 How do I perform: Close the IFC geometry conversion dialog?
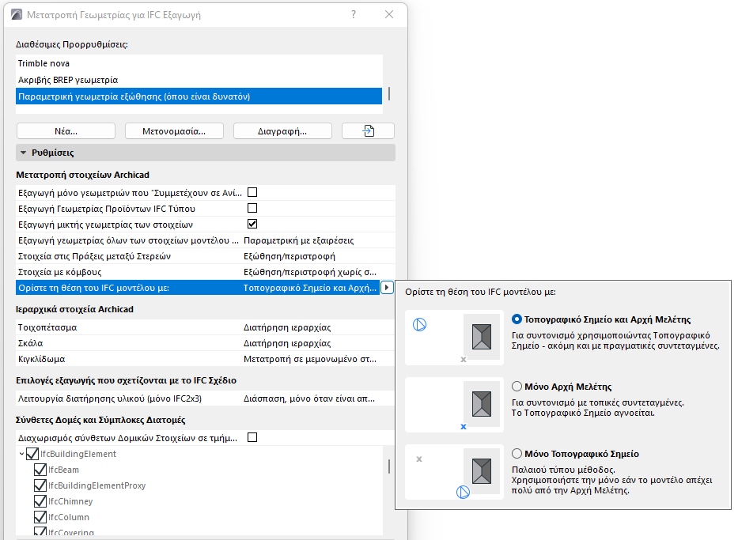[389, 14]
